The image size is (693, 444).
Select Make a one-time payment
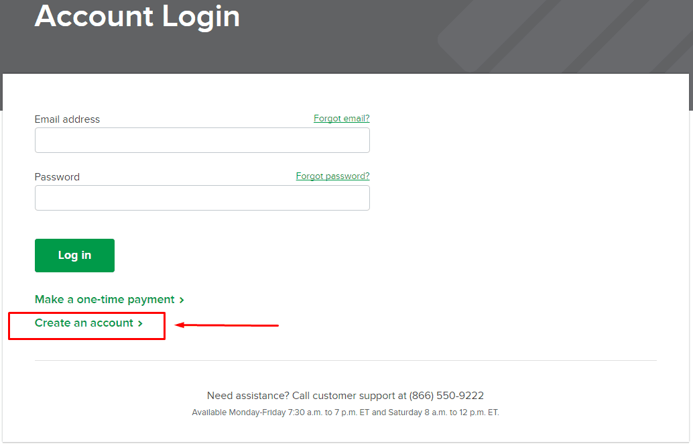(x=104, y=299)
